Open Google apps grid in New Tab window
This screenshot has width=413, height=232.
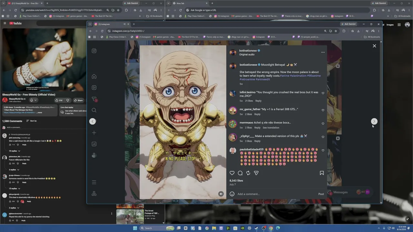tap(399, 25)
